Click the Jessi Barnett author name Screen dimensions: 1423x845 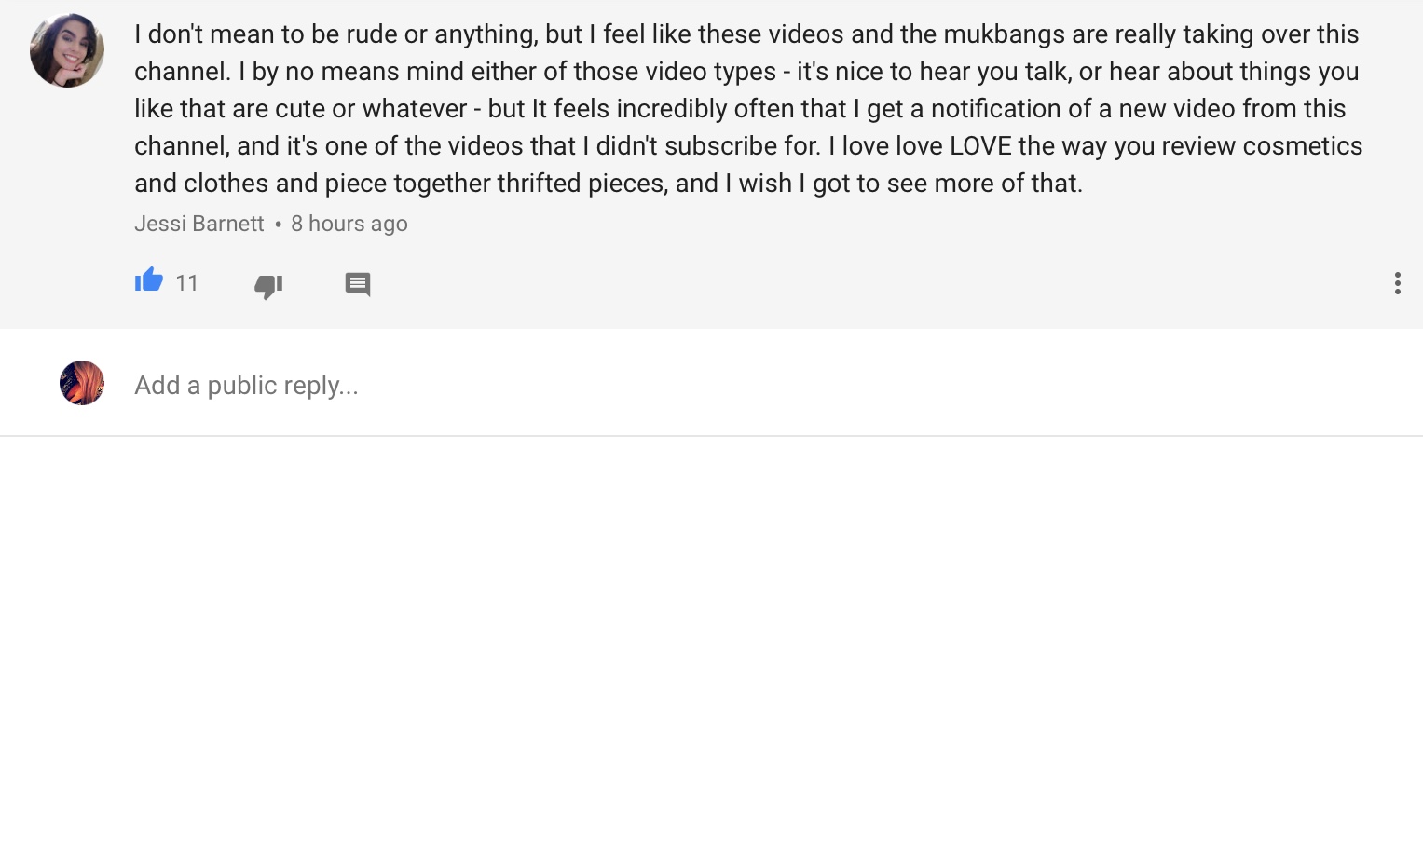[198, 224]
